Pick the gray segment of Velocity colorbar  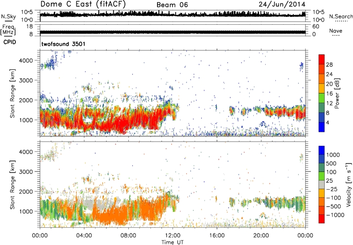pyautogui.click(x=322, y=184)
